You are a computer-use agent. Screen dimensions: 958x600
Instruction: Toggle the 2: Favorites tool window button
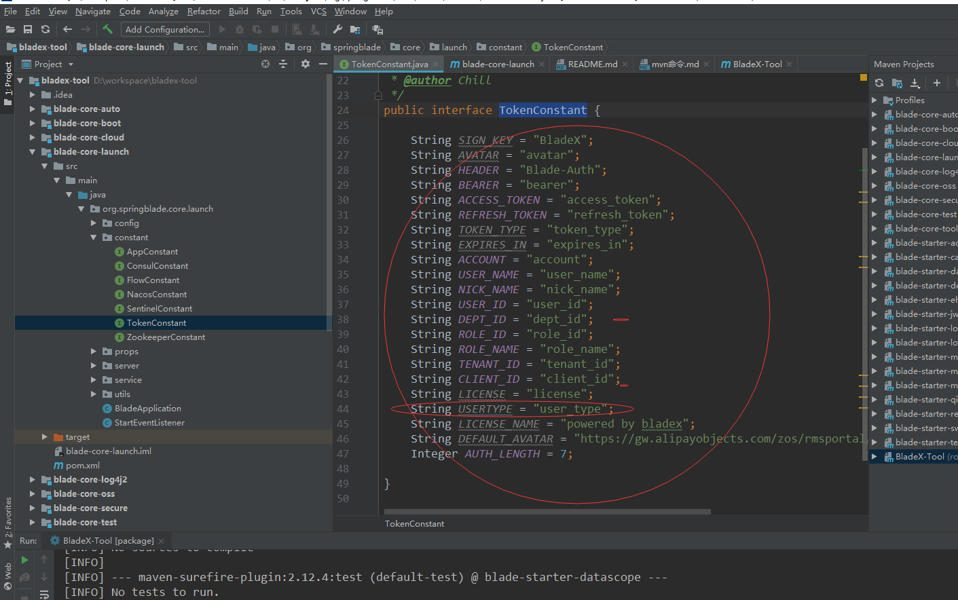[x=8, y=523]
